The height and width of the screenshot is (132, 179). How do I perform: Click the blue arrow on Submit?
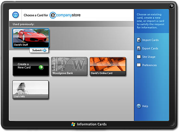click(x=44, y=50)
